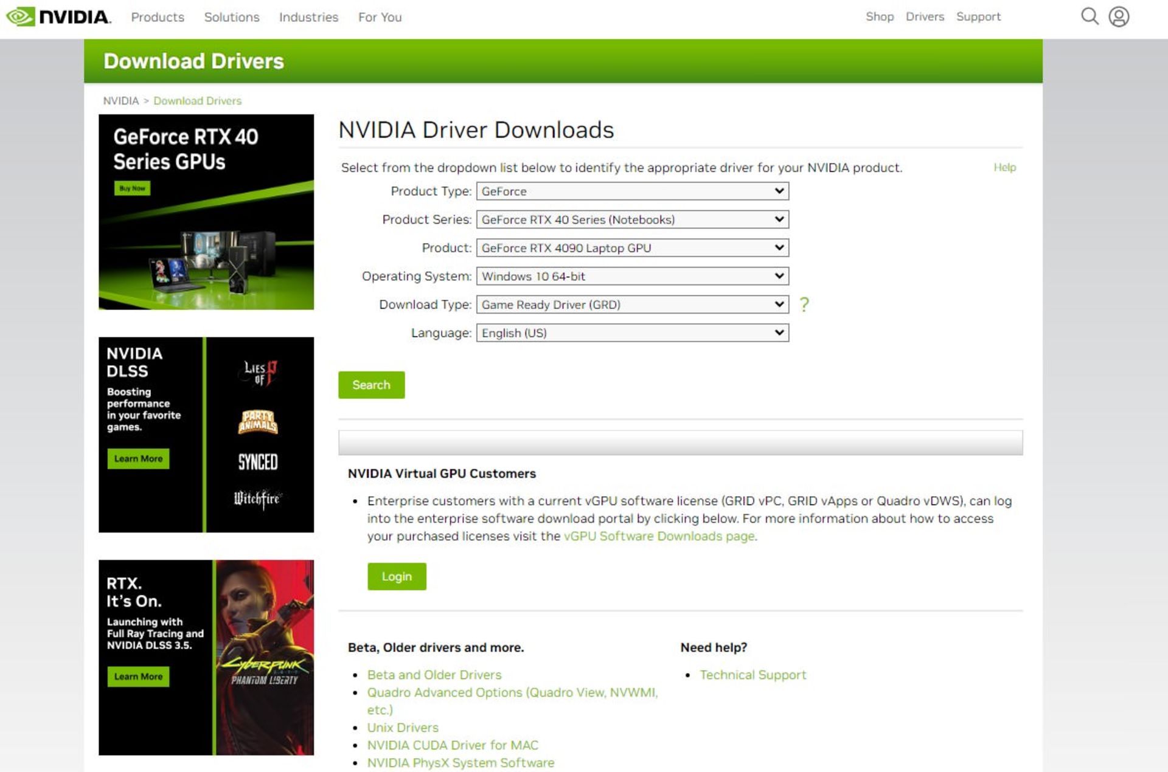
Task: Open the Products menu
Action: pyautogui.click(x=158, y=17)
